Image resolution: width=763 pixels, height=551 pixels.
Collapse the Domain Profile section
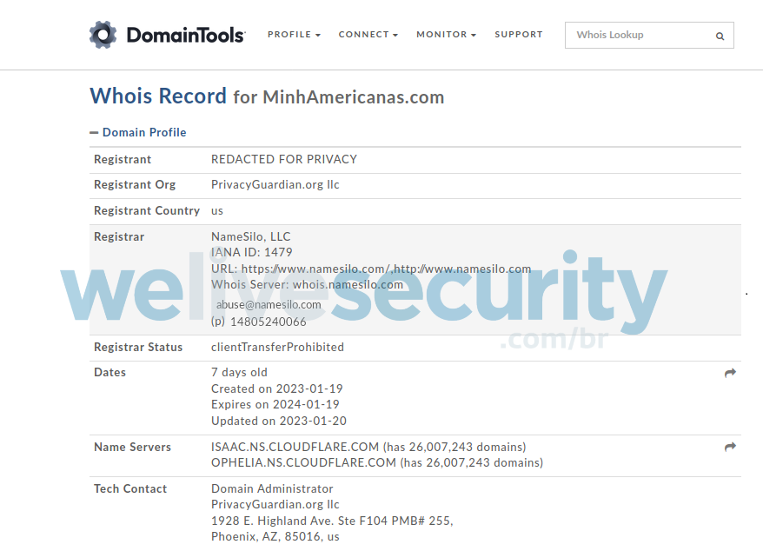(x=138, y=132)
